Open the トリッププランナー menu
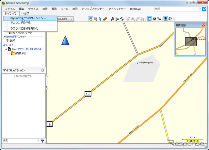 click(x=93, y=9)
